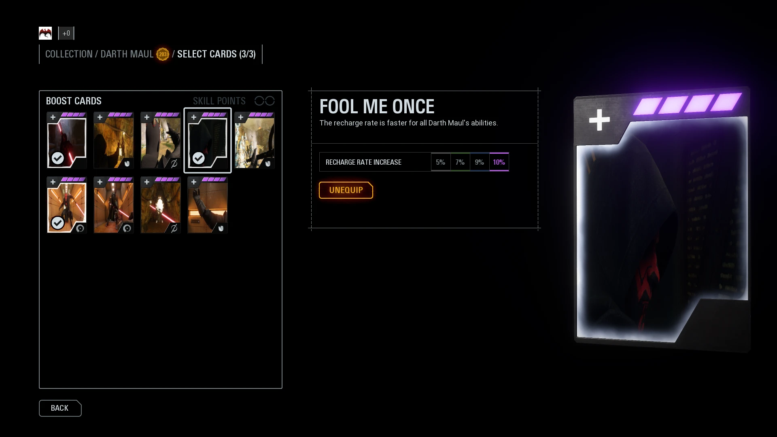Select the corridor lightsaber duel card
The height and width of the screenshot is (437, 777).
coord(114,205)
